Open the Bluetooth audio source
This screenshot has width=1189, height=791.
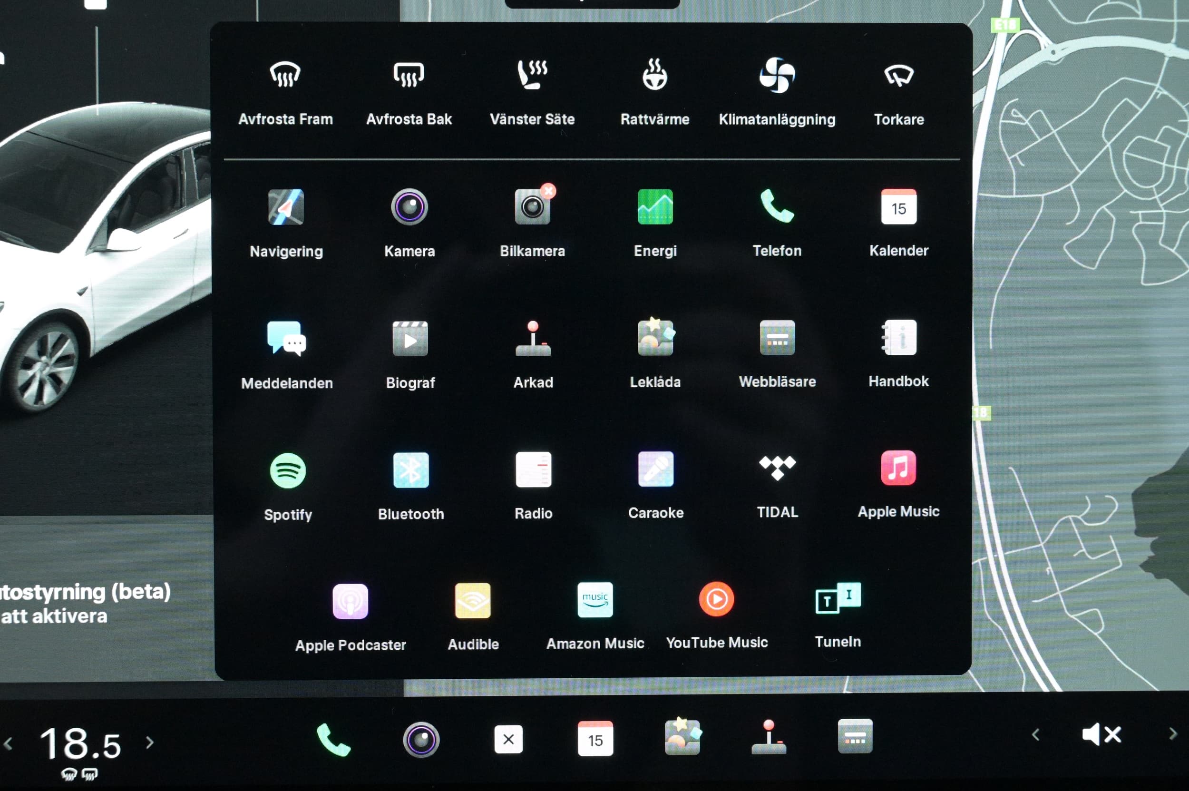[410, 487]
